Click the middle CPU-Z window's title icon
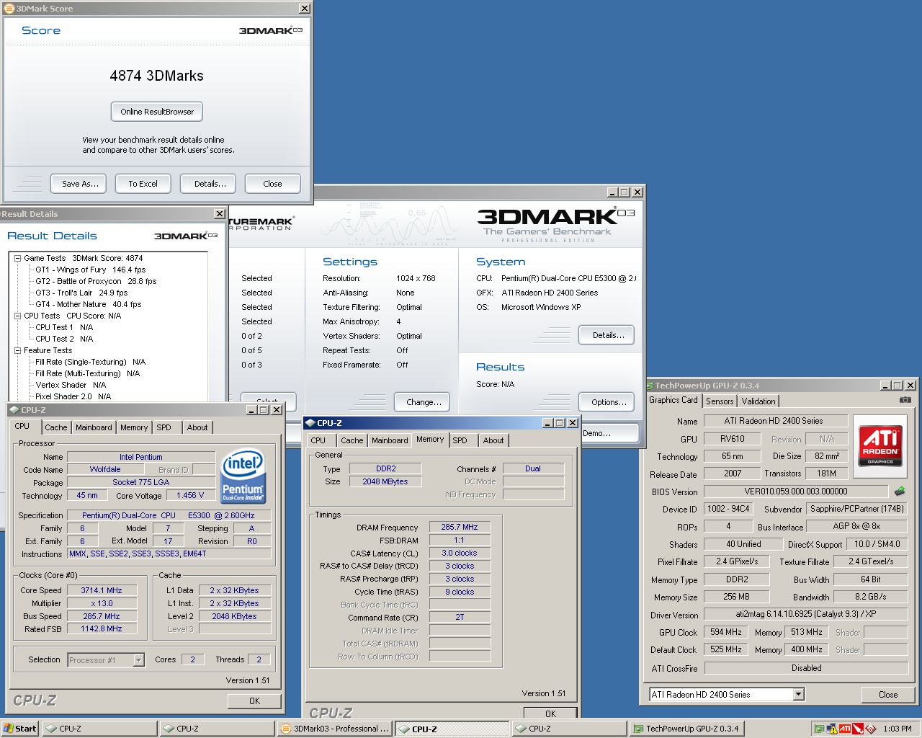Screen dimensions: 922x738 click(x=310, y=423)
